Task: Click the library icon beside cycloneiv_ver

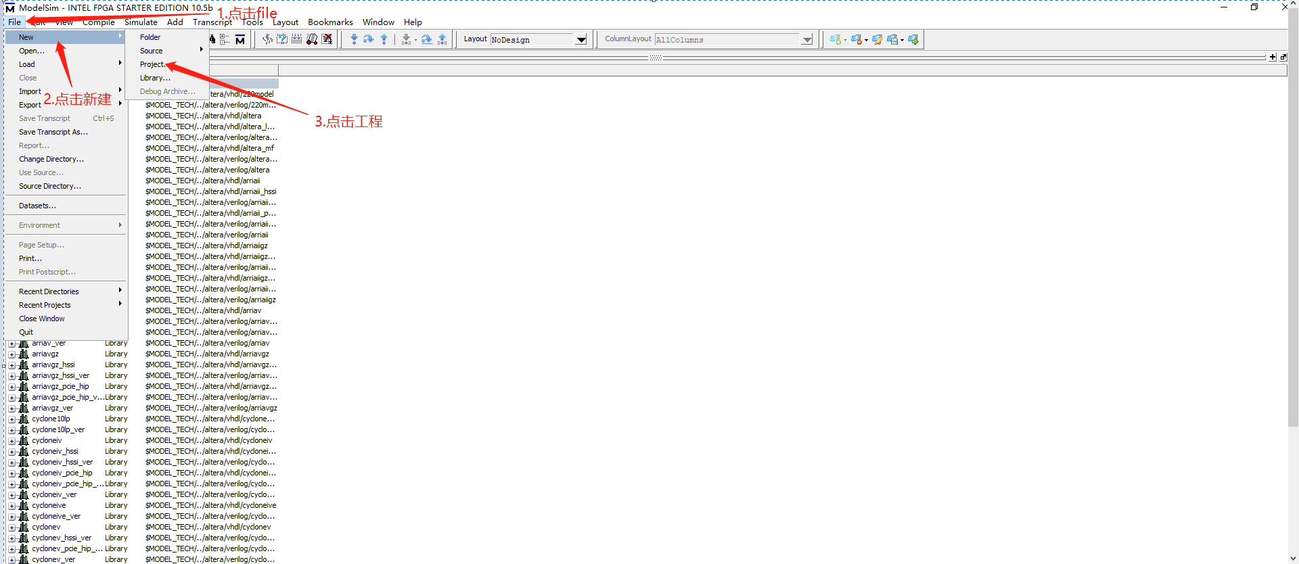Action: tap(24, 494)
